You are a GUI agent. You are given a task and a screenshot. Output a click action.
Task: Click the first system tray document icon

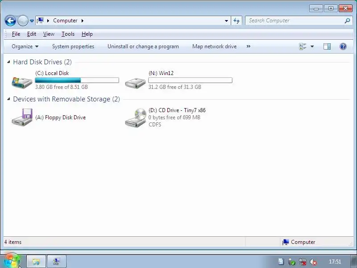281,262
